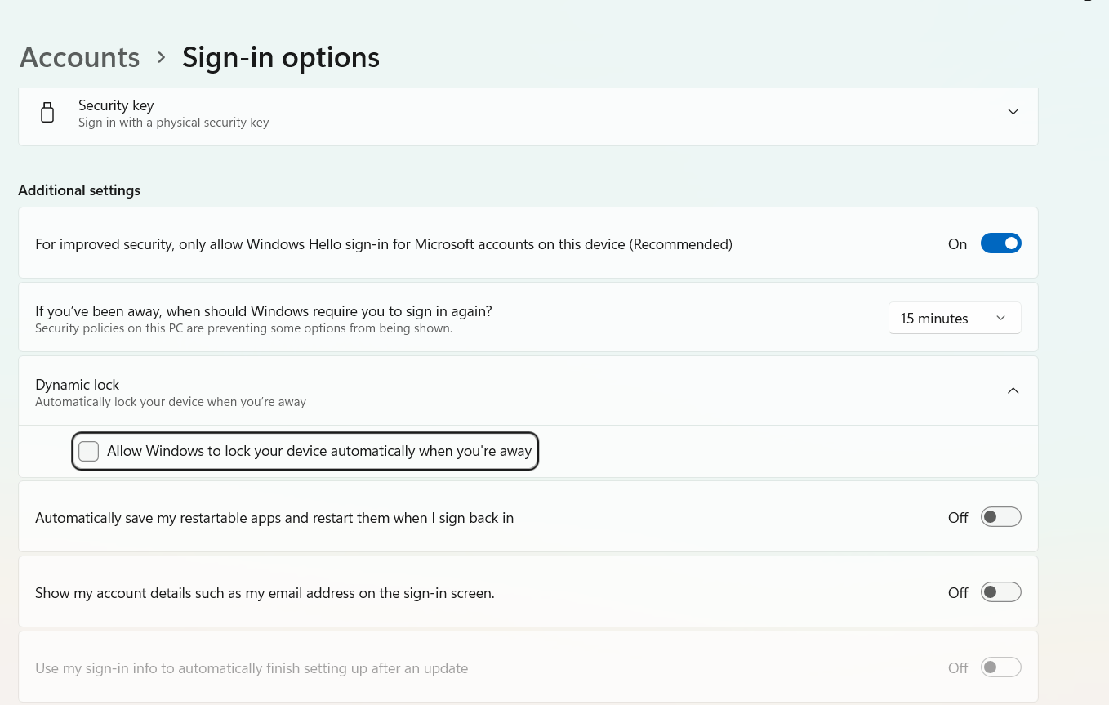Select the Security key row title
This screenshot has width=1109, height=705.
point(116,105)
